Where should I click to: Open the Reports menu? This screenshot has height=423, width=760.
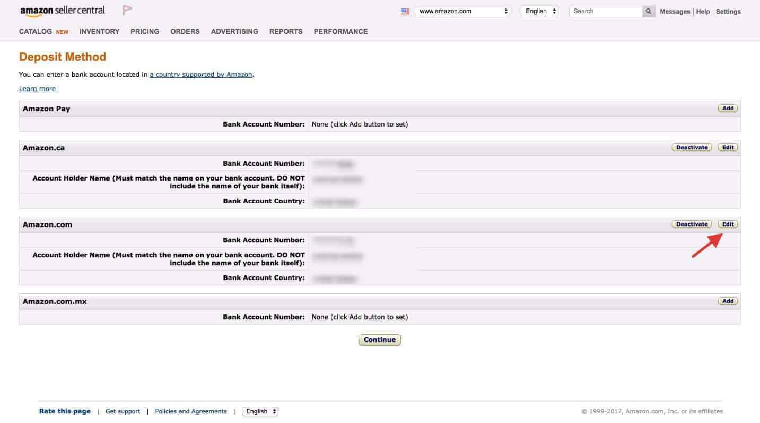[x=285, y=31]
